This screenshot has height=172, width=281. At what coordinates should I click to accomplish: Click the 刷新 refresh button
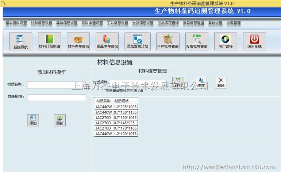[60, 120]
